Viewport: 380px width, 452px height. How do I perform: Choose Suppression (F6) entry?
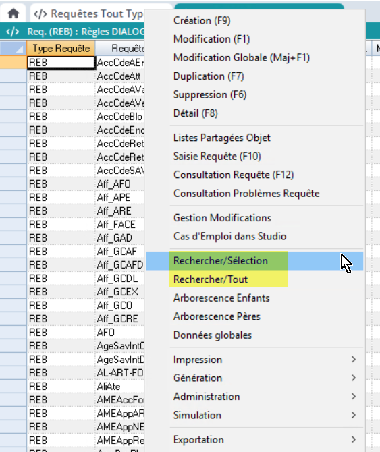point(210,94)
